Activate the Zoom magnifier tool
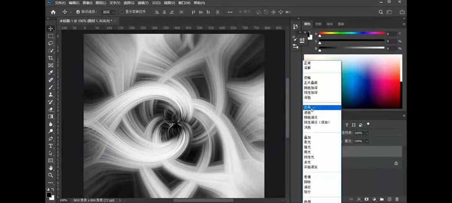 (x=51, y=175)
